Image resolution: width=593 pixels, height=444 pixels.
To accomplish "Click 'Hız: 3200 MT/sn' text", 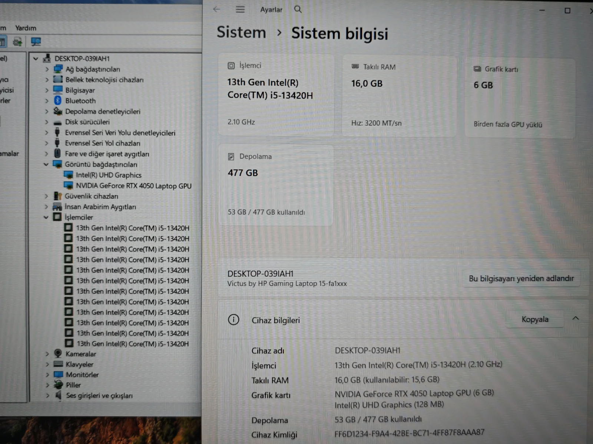I will point(376,123).
